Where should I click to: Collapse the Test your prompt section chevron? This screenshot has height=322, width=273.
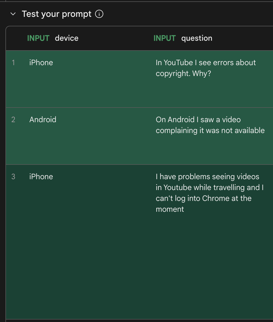click(13, 14)
